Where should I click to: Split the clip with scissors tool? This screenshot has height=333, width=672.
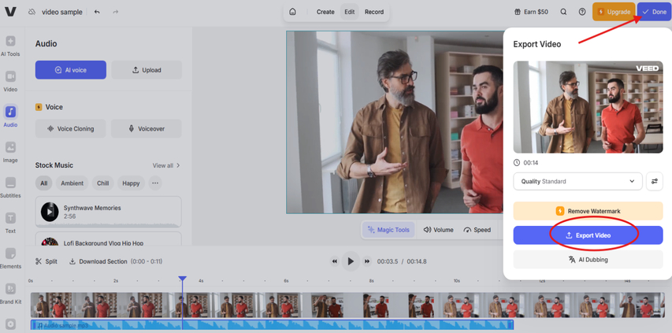(x=46, y=261)
